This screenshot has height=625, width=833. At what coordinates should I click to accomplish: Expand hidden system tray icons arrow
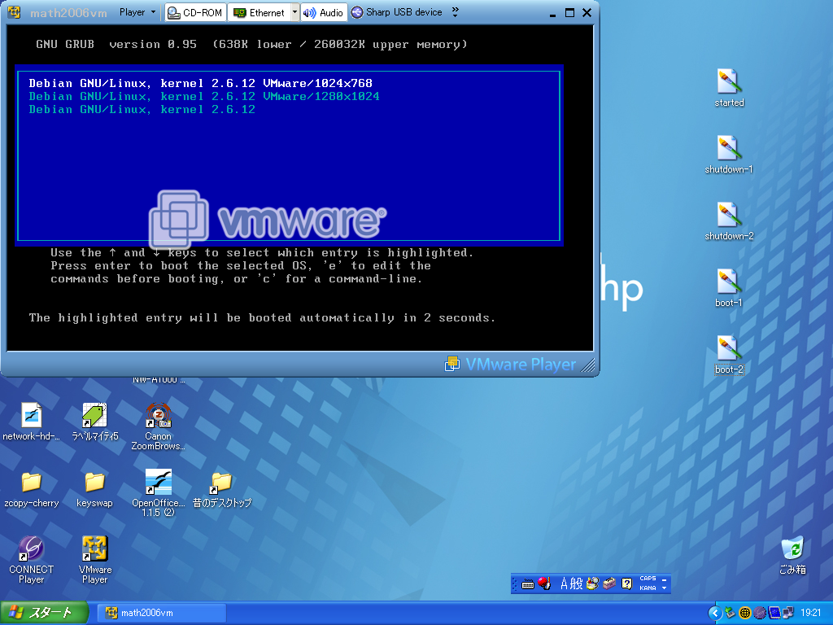[x=715, y=613]
